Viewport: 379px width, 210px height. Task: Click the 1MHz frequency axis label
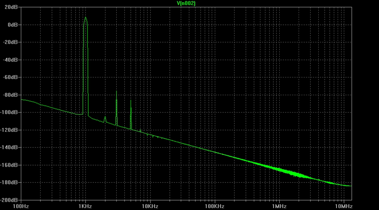click(x=279, y=206)
